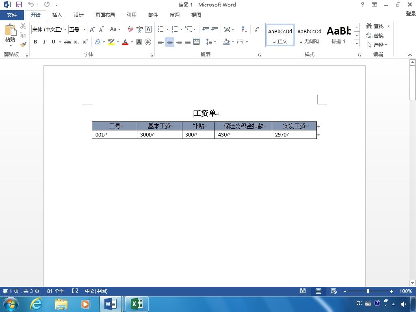This screenshot has width=416, height=312.
Task: Increase font size with grow font icon
Action: click(92, 29)
